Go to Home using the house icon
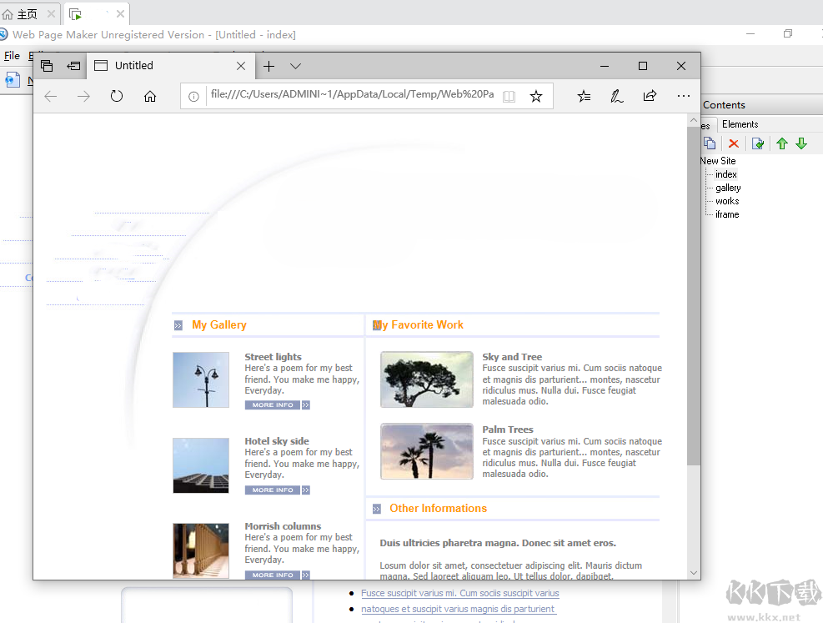Image resolution: width=823 pixels, height=623 pixels. coord(149,96)
